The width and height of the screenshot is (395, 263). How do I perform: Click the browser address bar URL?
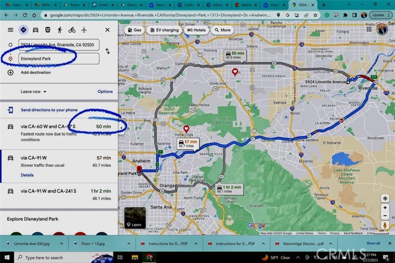point(160,15)
